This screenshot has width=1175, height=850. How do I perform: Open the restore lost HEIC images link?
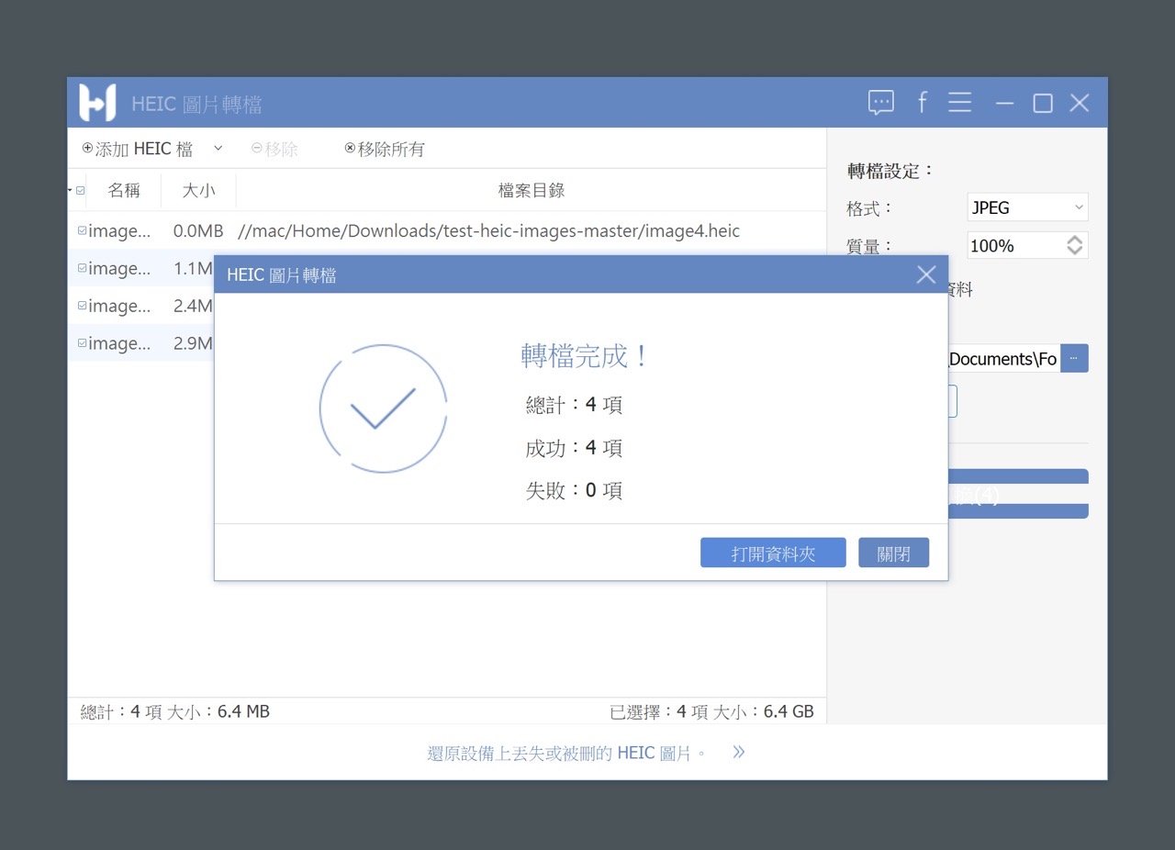pyautogui.click(x=567, y=754)
